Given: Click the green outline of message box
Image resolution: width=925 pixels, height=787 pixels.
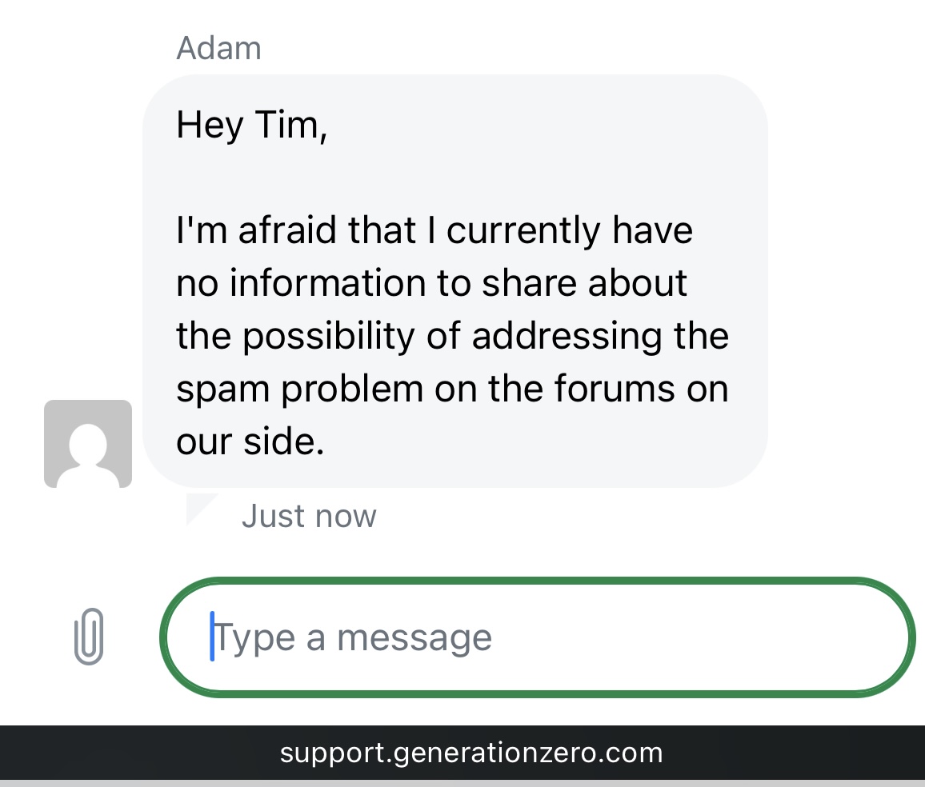Looking at the screenshot, I should point(538,581).
